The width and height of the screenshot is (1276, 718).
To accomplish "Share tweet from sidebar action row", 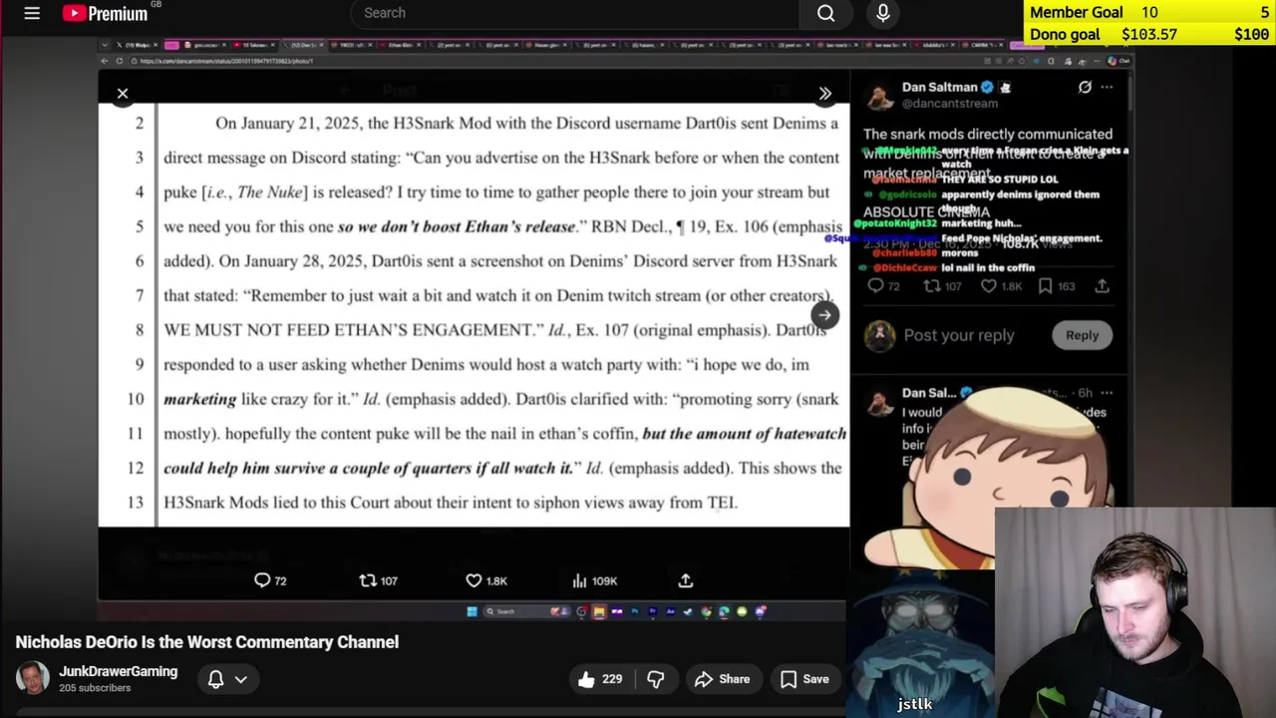I will coord(1102,286).
